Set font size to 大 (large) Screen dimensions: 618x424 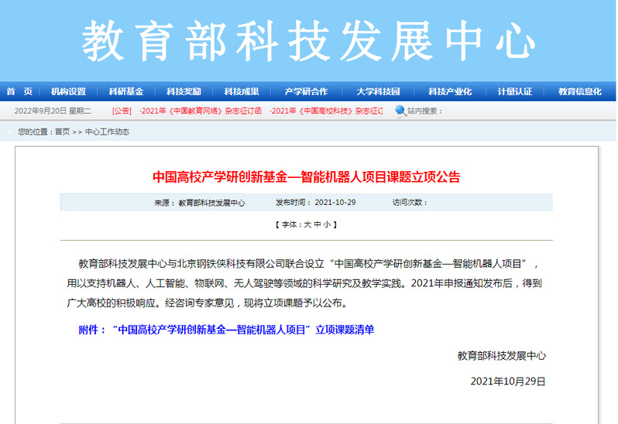coord(307,224)
